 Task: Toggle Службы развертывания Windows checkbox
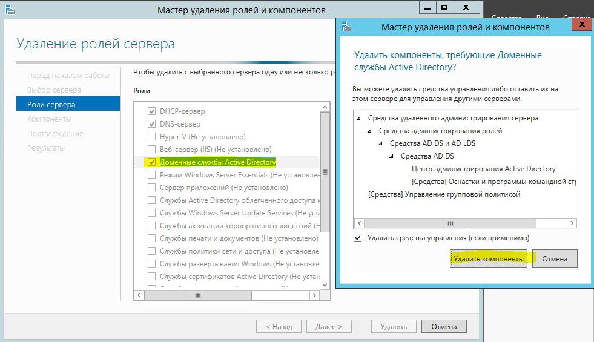pyautogui.click(x=151, y=263)
